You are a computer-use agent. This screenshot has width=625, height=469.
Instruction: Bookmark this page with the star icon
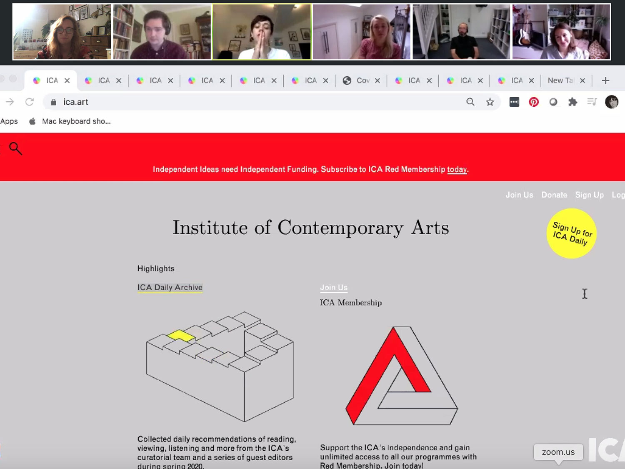[x=490, y=102]
